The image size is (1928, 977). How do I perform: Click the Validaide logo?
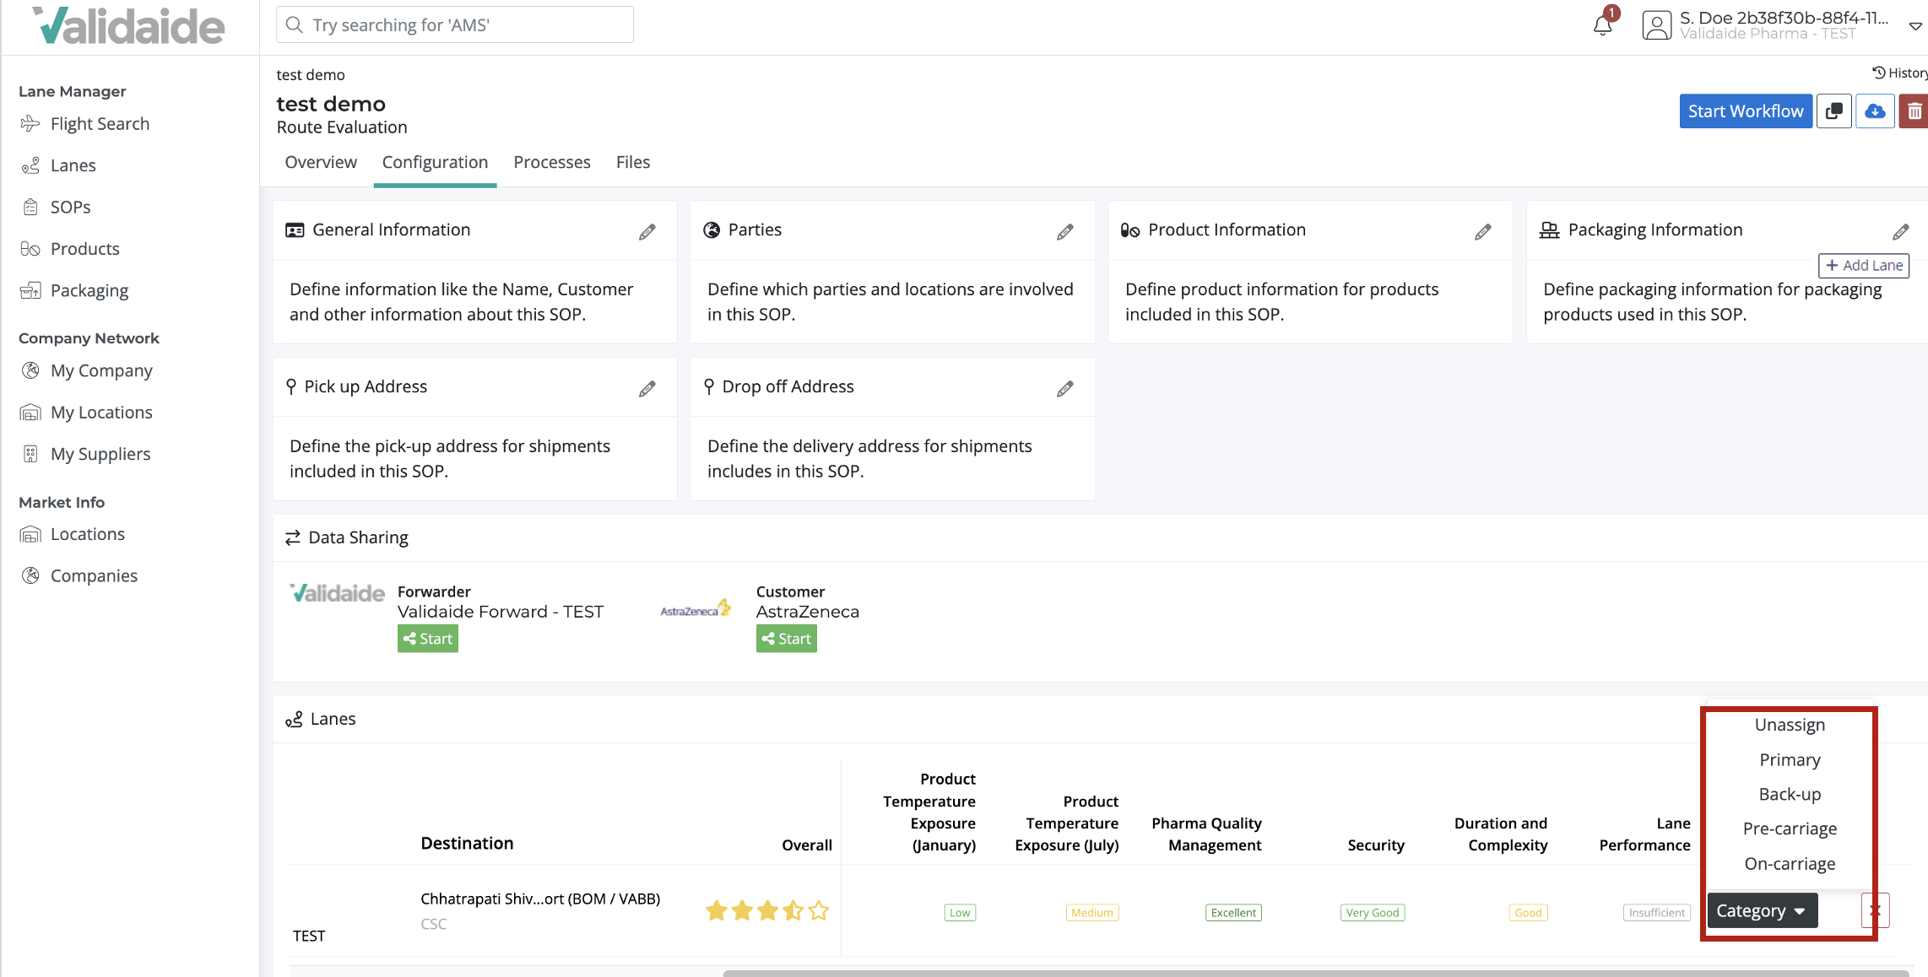(128, 25)
